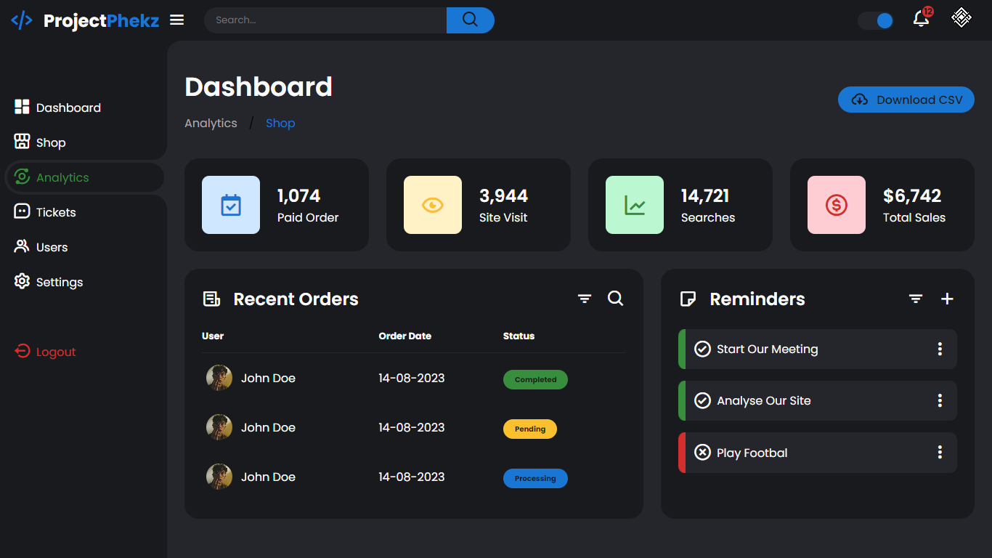Open the Users section from the sidebar
Screen dimensions: 992x558
(50, 246)
